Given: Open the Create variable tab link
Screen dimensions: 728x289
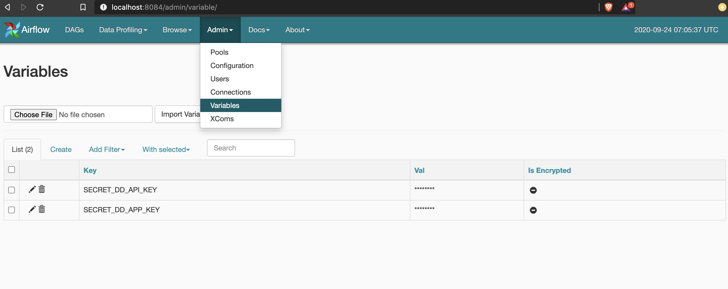Looking at the screenshot, I should [x=61, y=149].
